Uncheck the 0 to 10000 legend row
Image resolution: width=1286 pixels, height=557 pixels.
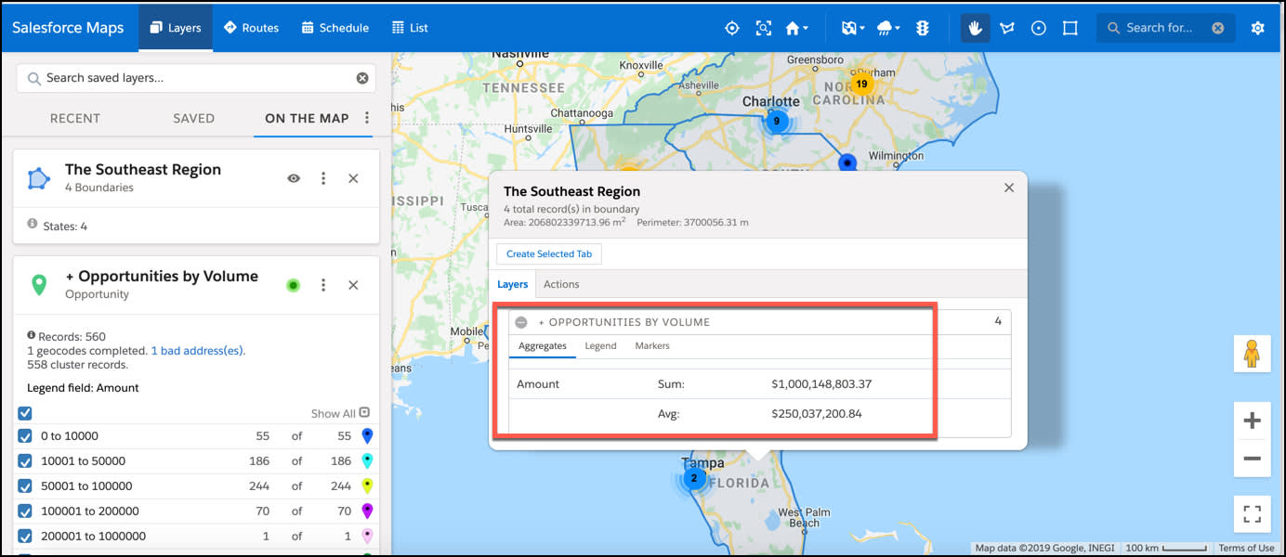25,435
